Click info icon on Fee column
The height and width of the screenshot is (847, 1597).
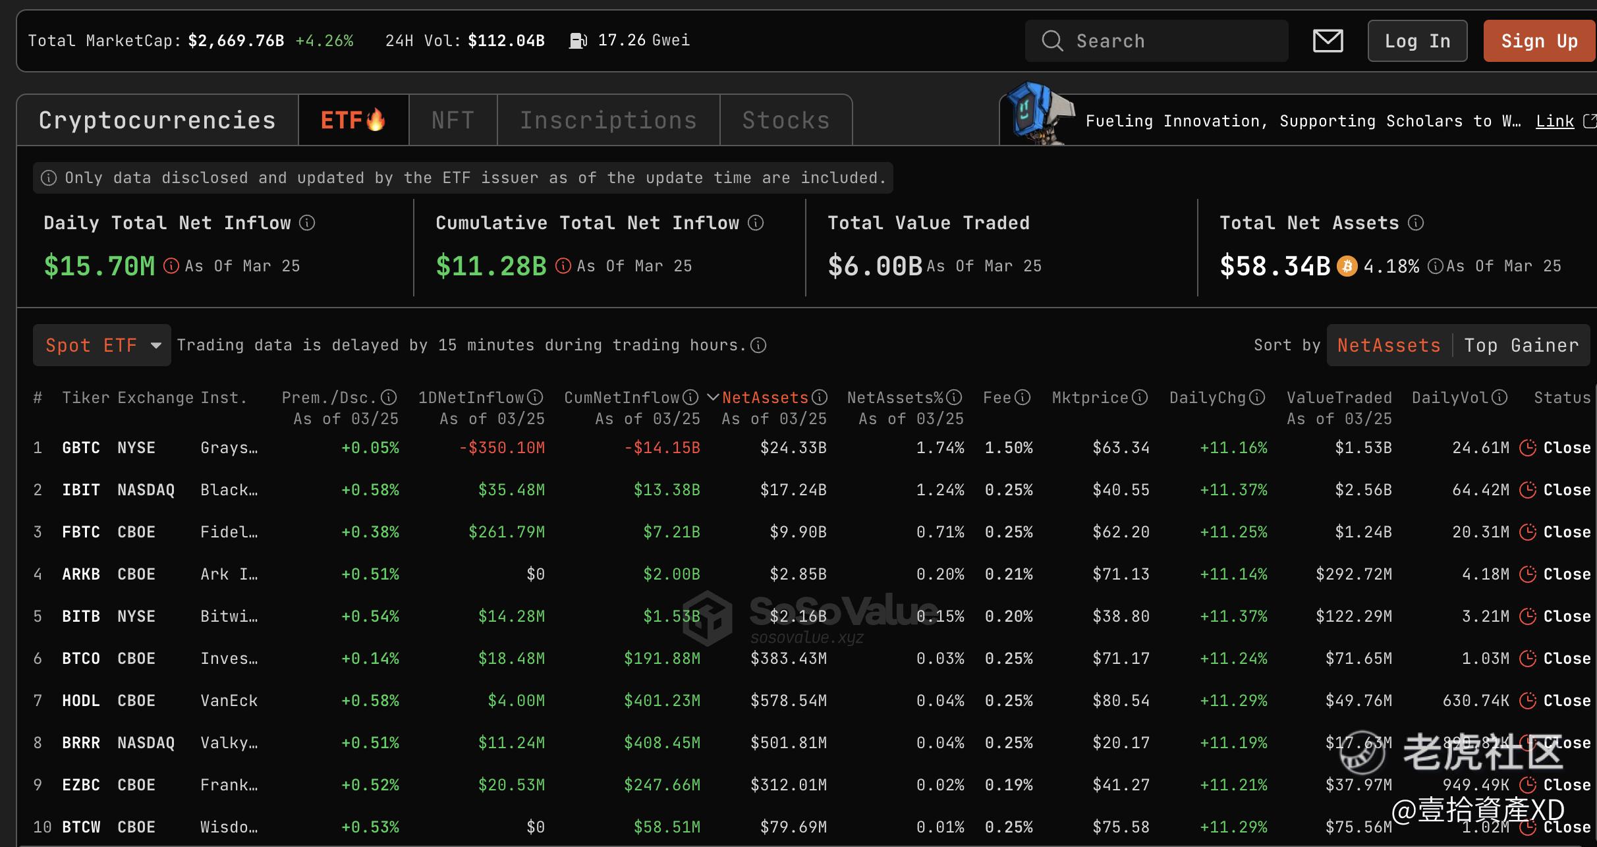tap(1023, 397)
